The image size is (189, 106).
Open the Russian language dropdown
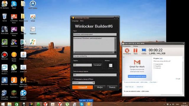(x=83, y=83)
